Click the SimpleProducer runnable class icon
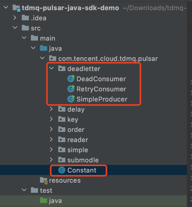This screenshot has width=192, height=207. (71, 99)
